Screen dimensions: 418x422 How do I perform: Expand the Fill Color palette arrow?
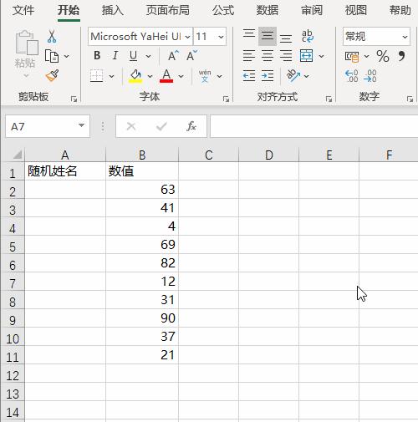(150, 76)
